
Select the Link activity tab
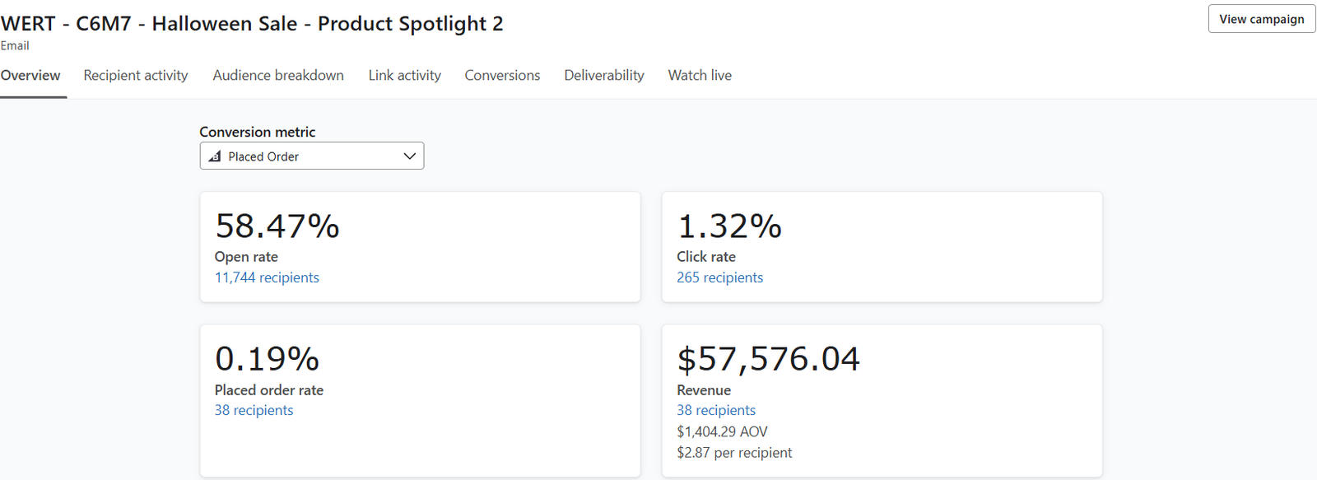(x=404, y=76)
